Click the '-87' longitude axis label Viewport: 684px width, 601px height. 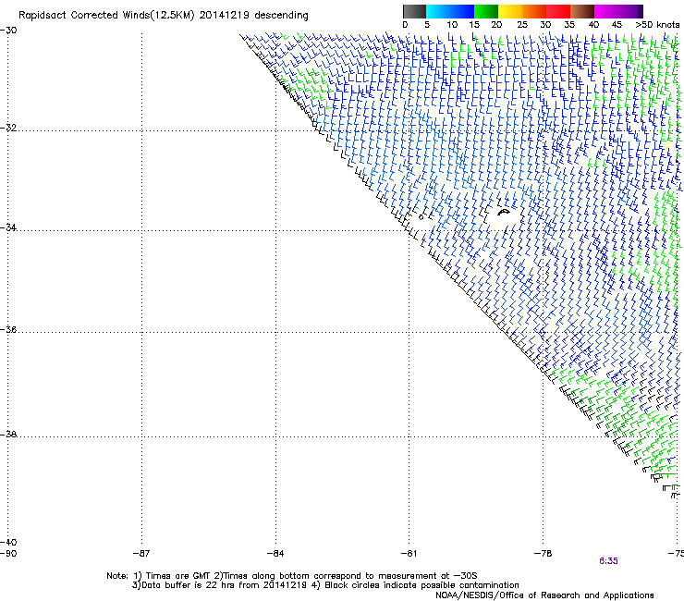coord(141,554)
